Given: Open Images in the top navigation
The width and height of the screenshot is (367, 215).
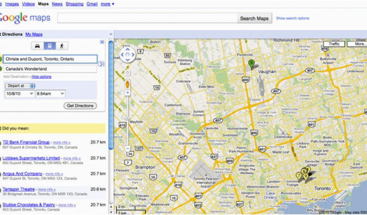Looking at the screenshot, I should tap(12, 4).
